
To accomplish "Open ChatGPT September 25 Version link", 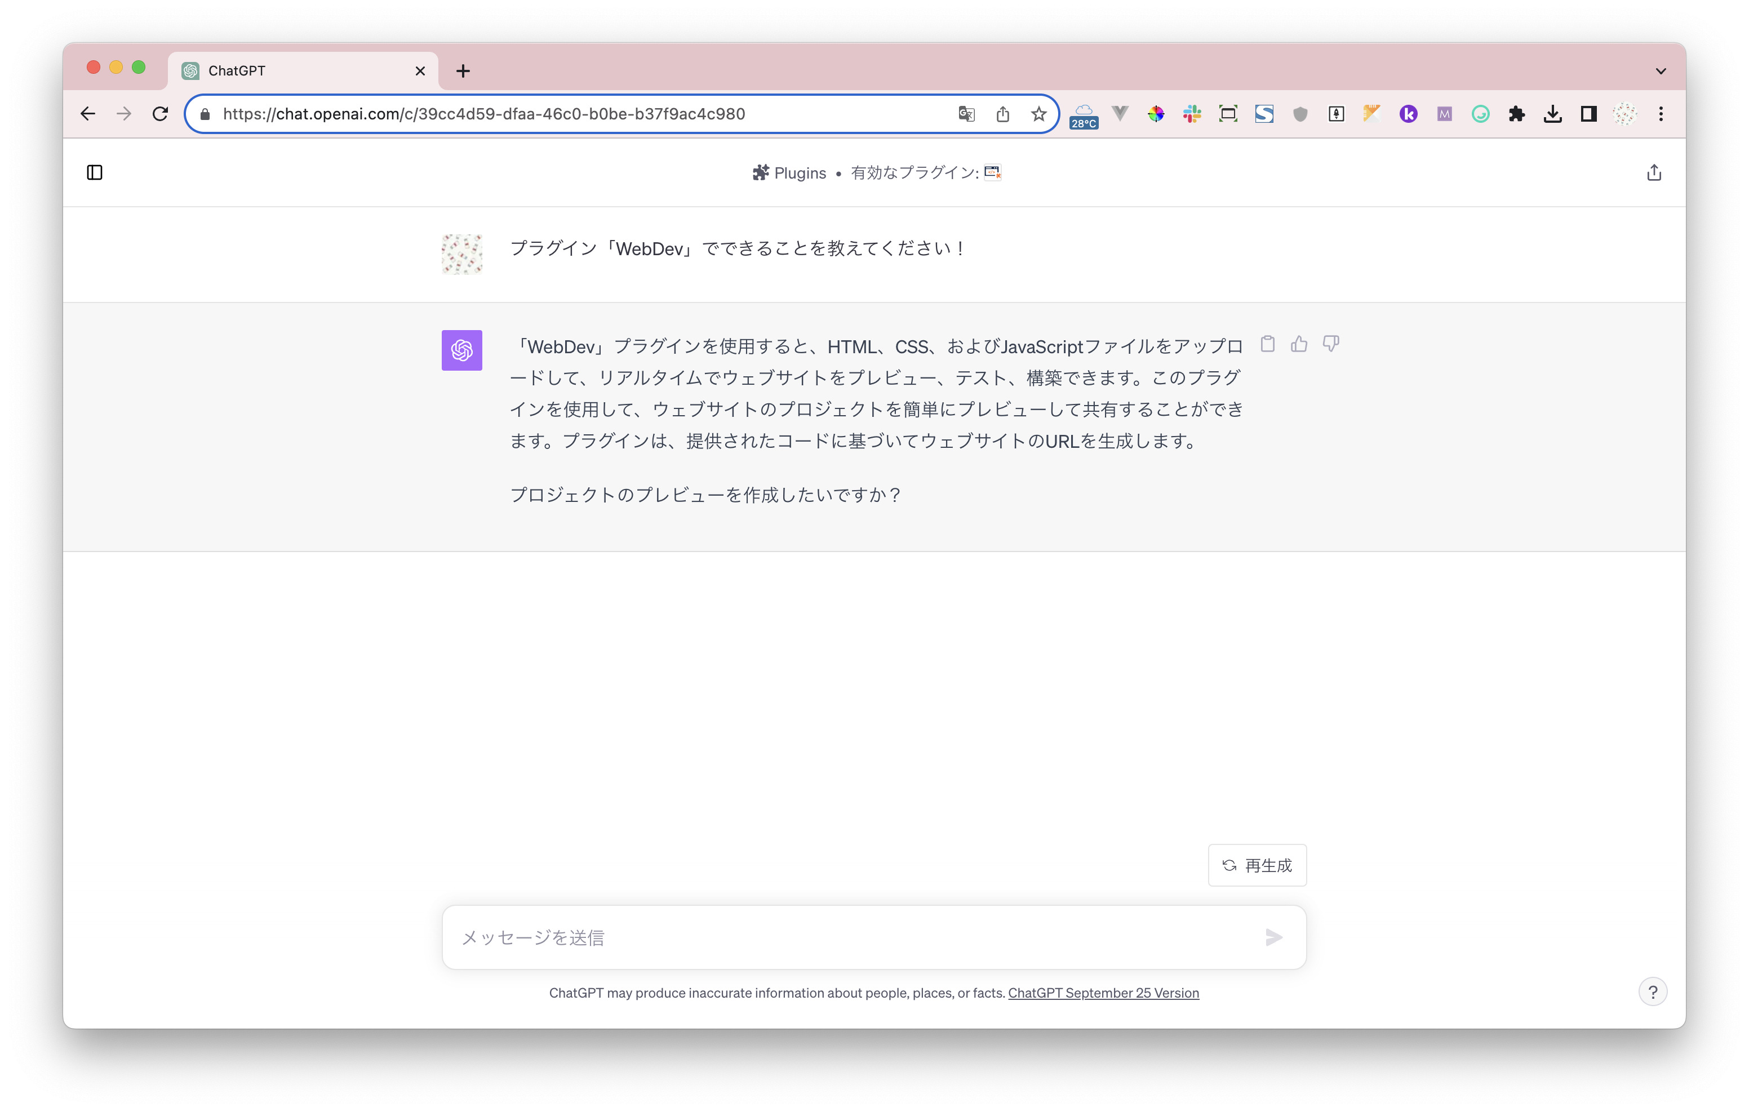I will (x=1103, y=993).
